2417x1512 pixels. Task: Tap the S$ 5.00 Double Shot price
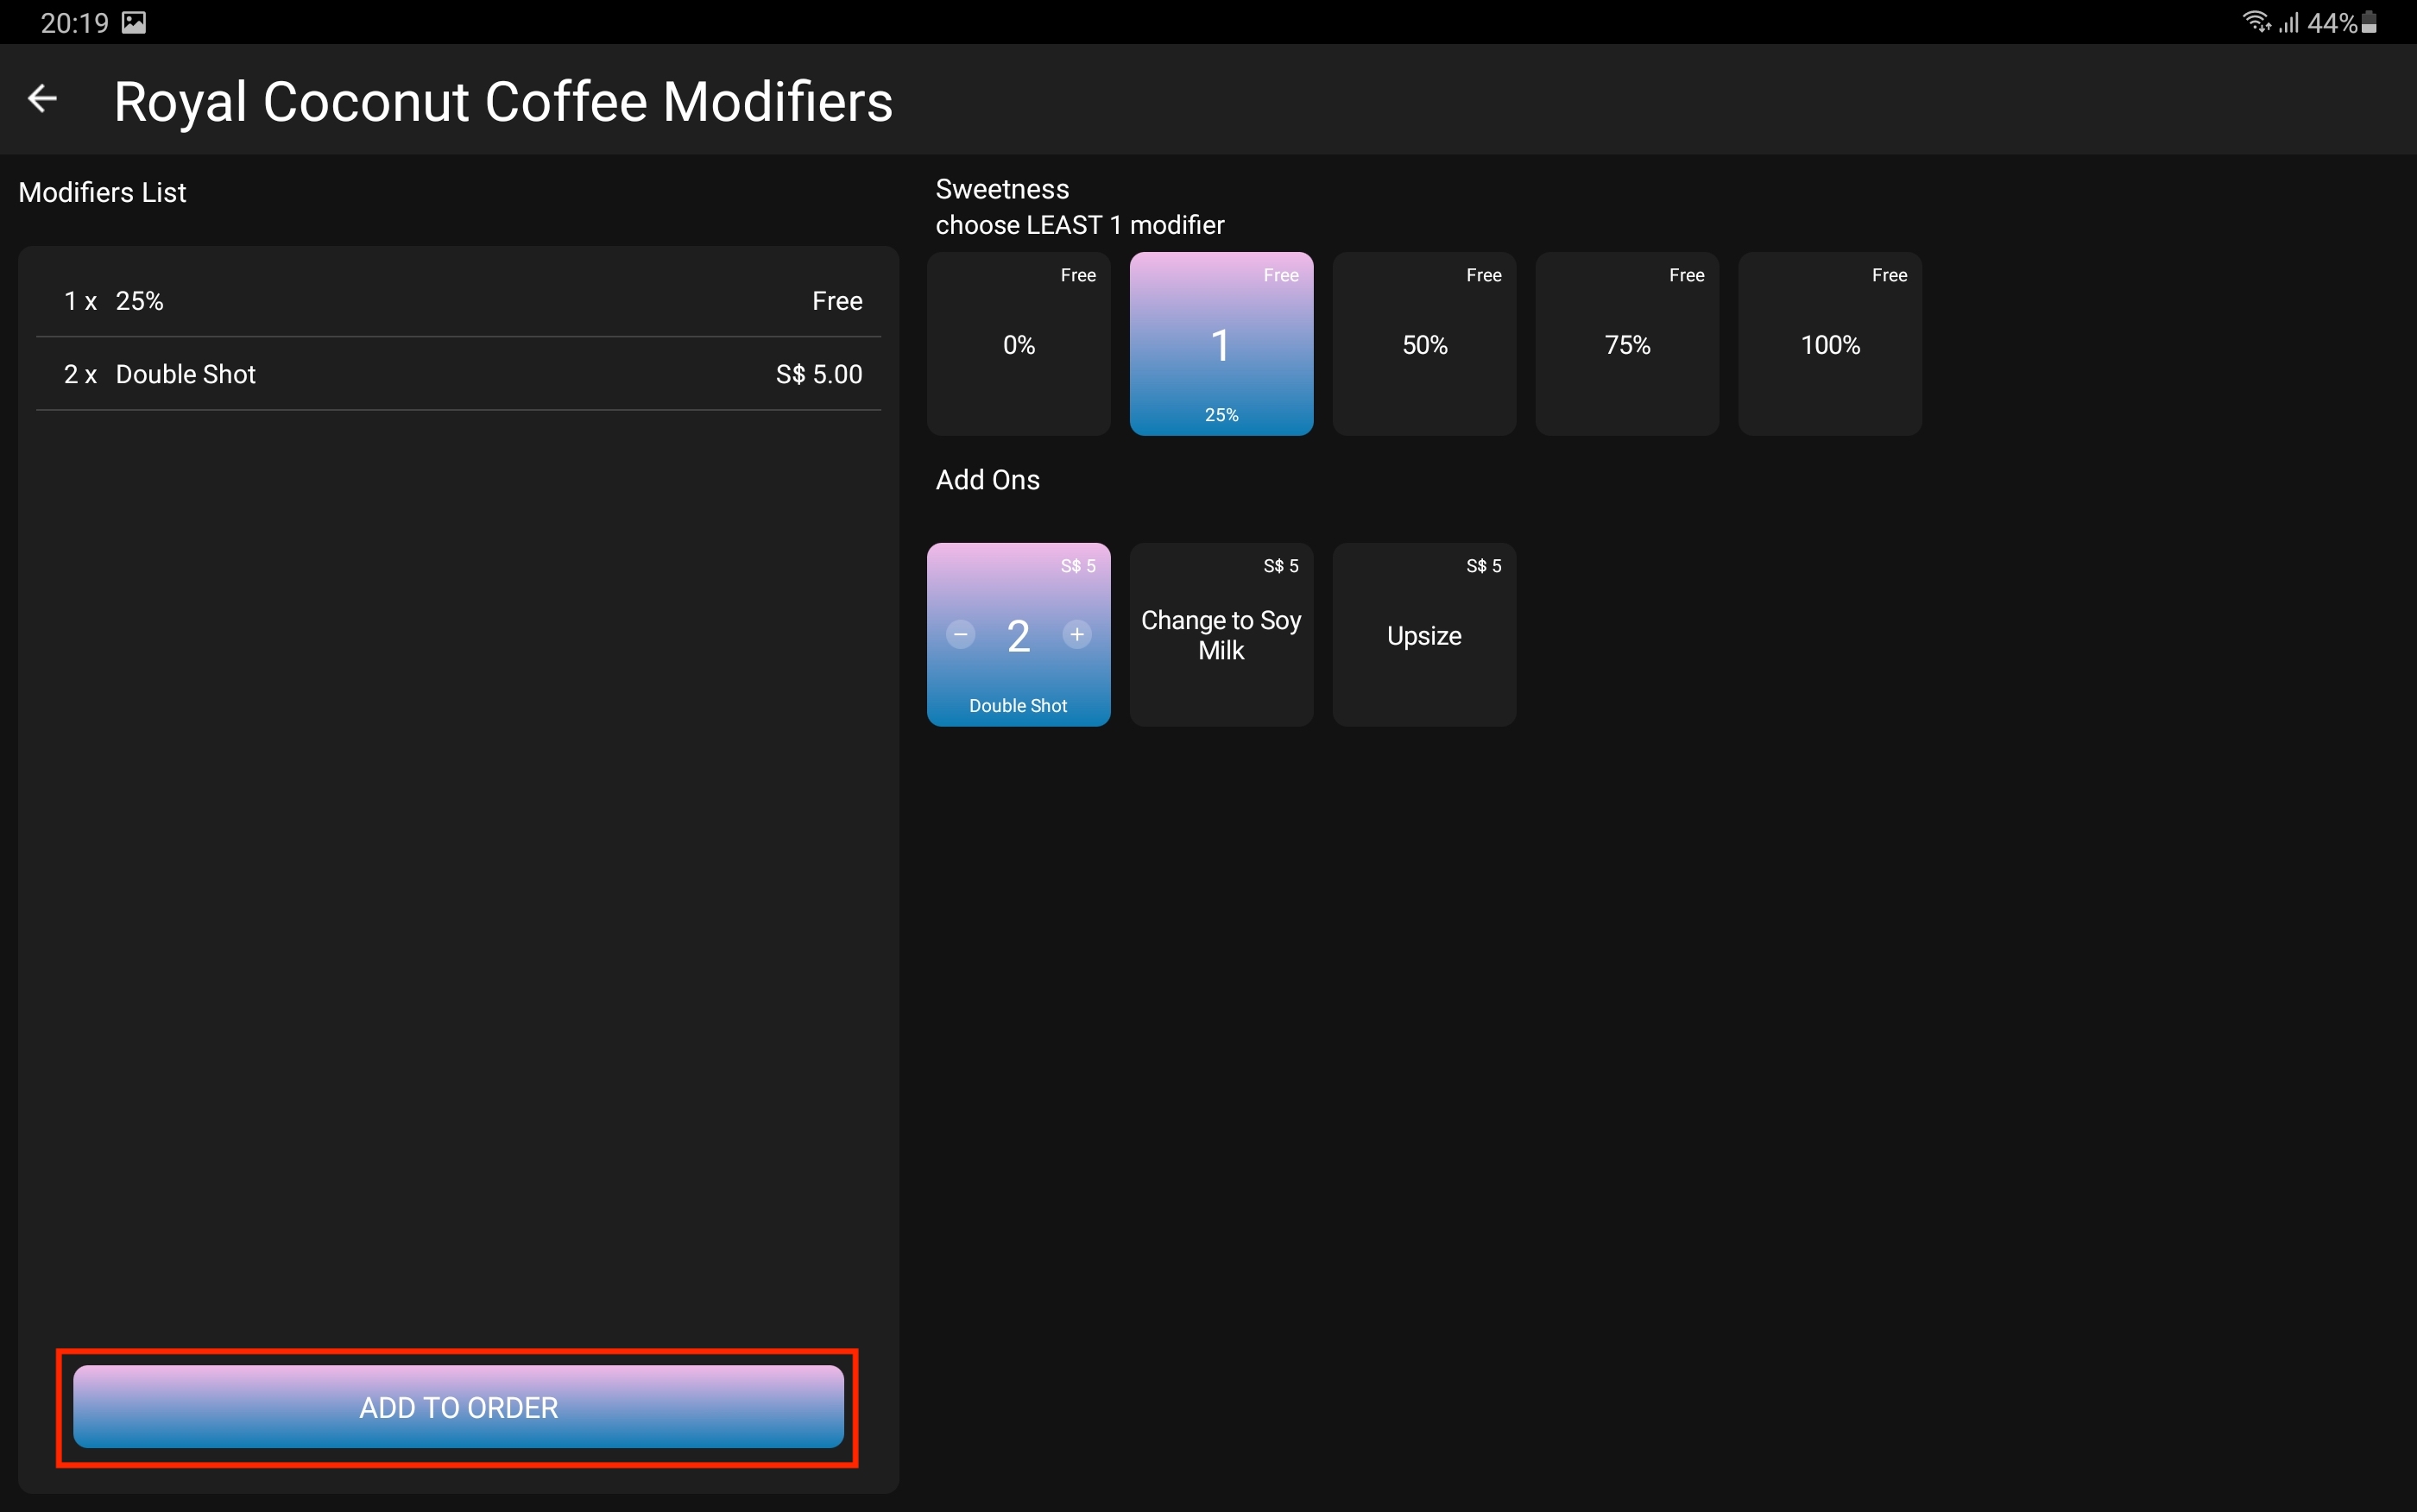[x=818, y=374]
